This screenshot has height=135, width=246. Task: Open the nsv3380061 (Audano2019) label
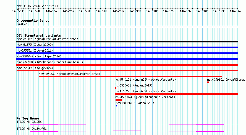pyautogui.click(x=134, y=85)
